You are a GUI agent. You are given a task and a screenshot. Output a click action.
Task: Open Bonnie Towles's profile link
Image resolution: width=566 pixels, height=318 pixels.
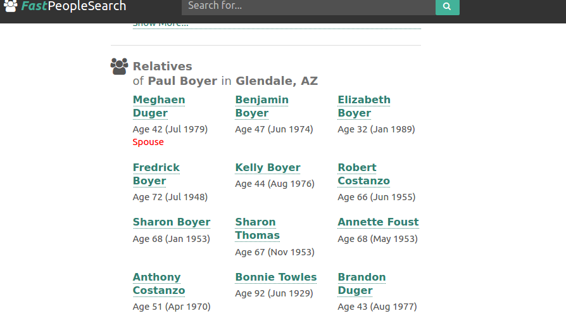pos(276,277)
